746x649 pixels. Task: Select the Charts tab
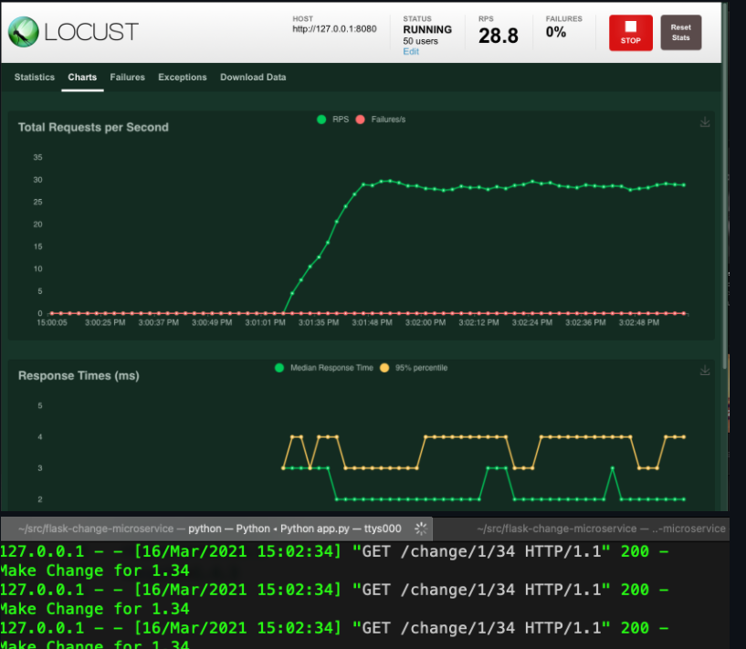(x=82, y=78)
